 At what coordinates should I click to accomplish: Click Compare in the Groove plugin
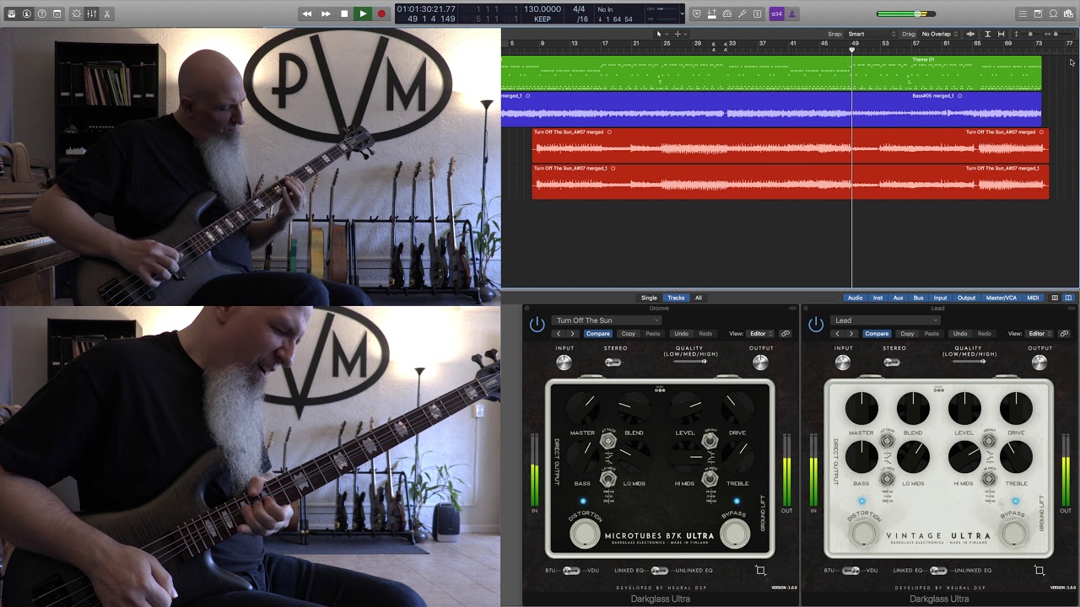[598, 334]
